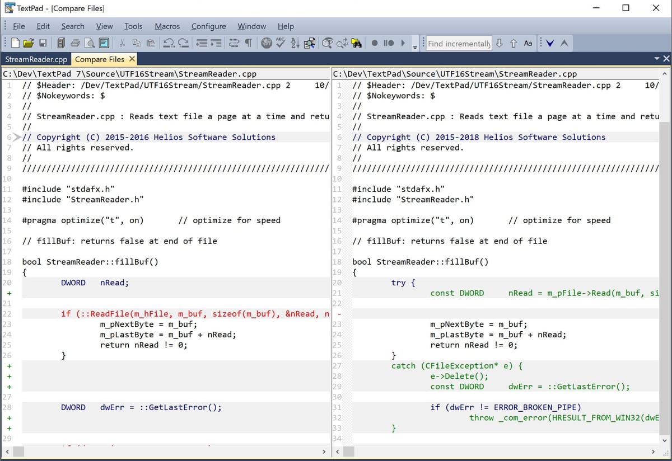Open the Help menu

286,26
